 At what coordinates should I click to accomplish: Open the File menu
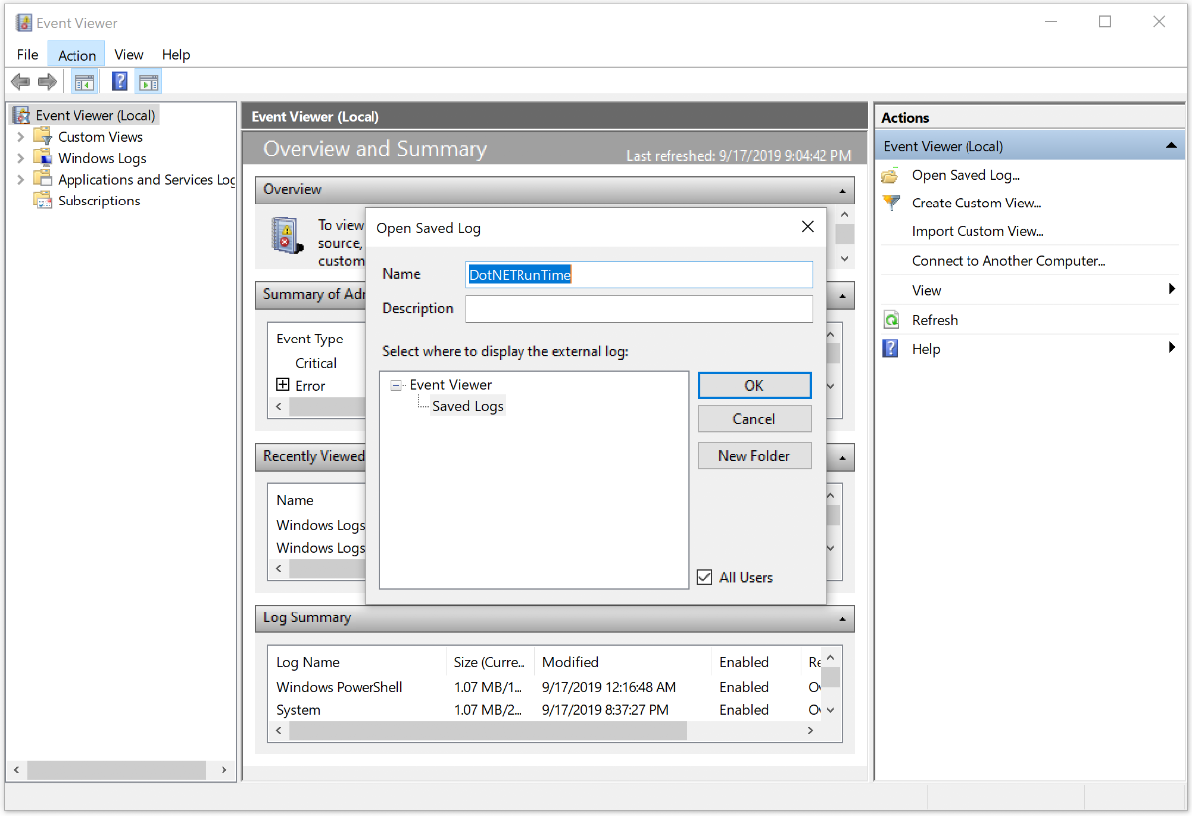(x=28, y=54)
